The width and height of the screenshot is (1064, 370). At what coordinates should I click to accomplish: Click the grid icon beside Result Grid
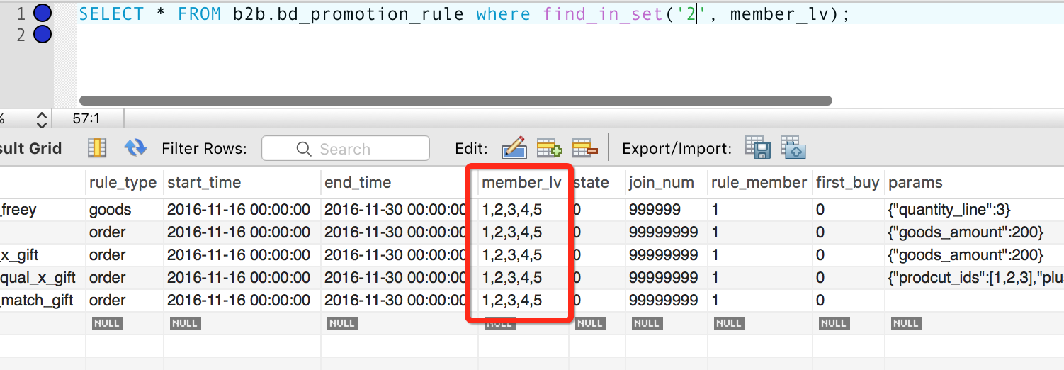tap(97, 148)
